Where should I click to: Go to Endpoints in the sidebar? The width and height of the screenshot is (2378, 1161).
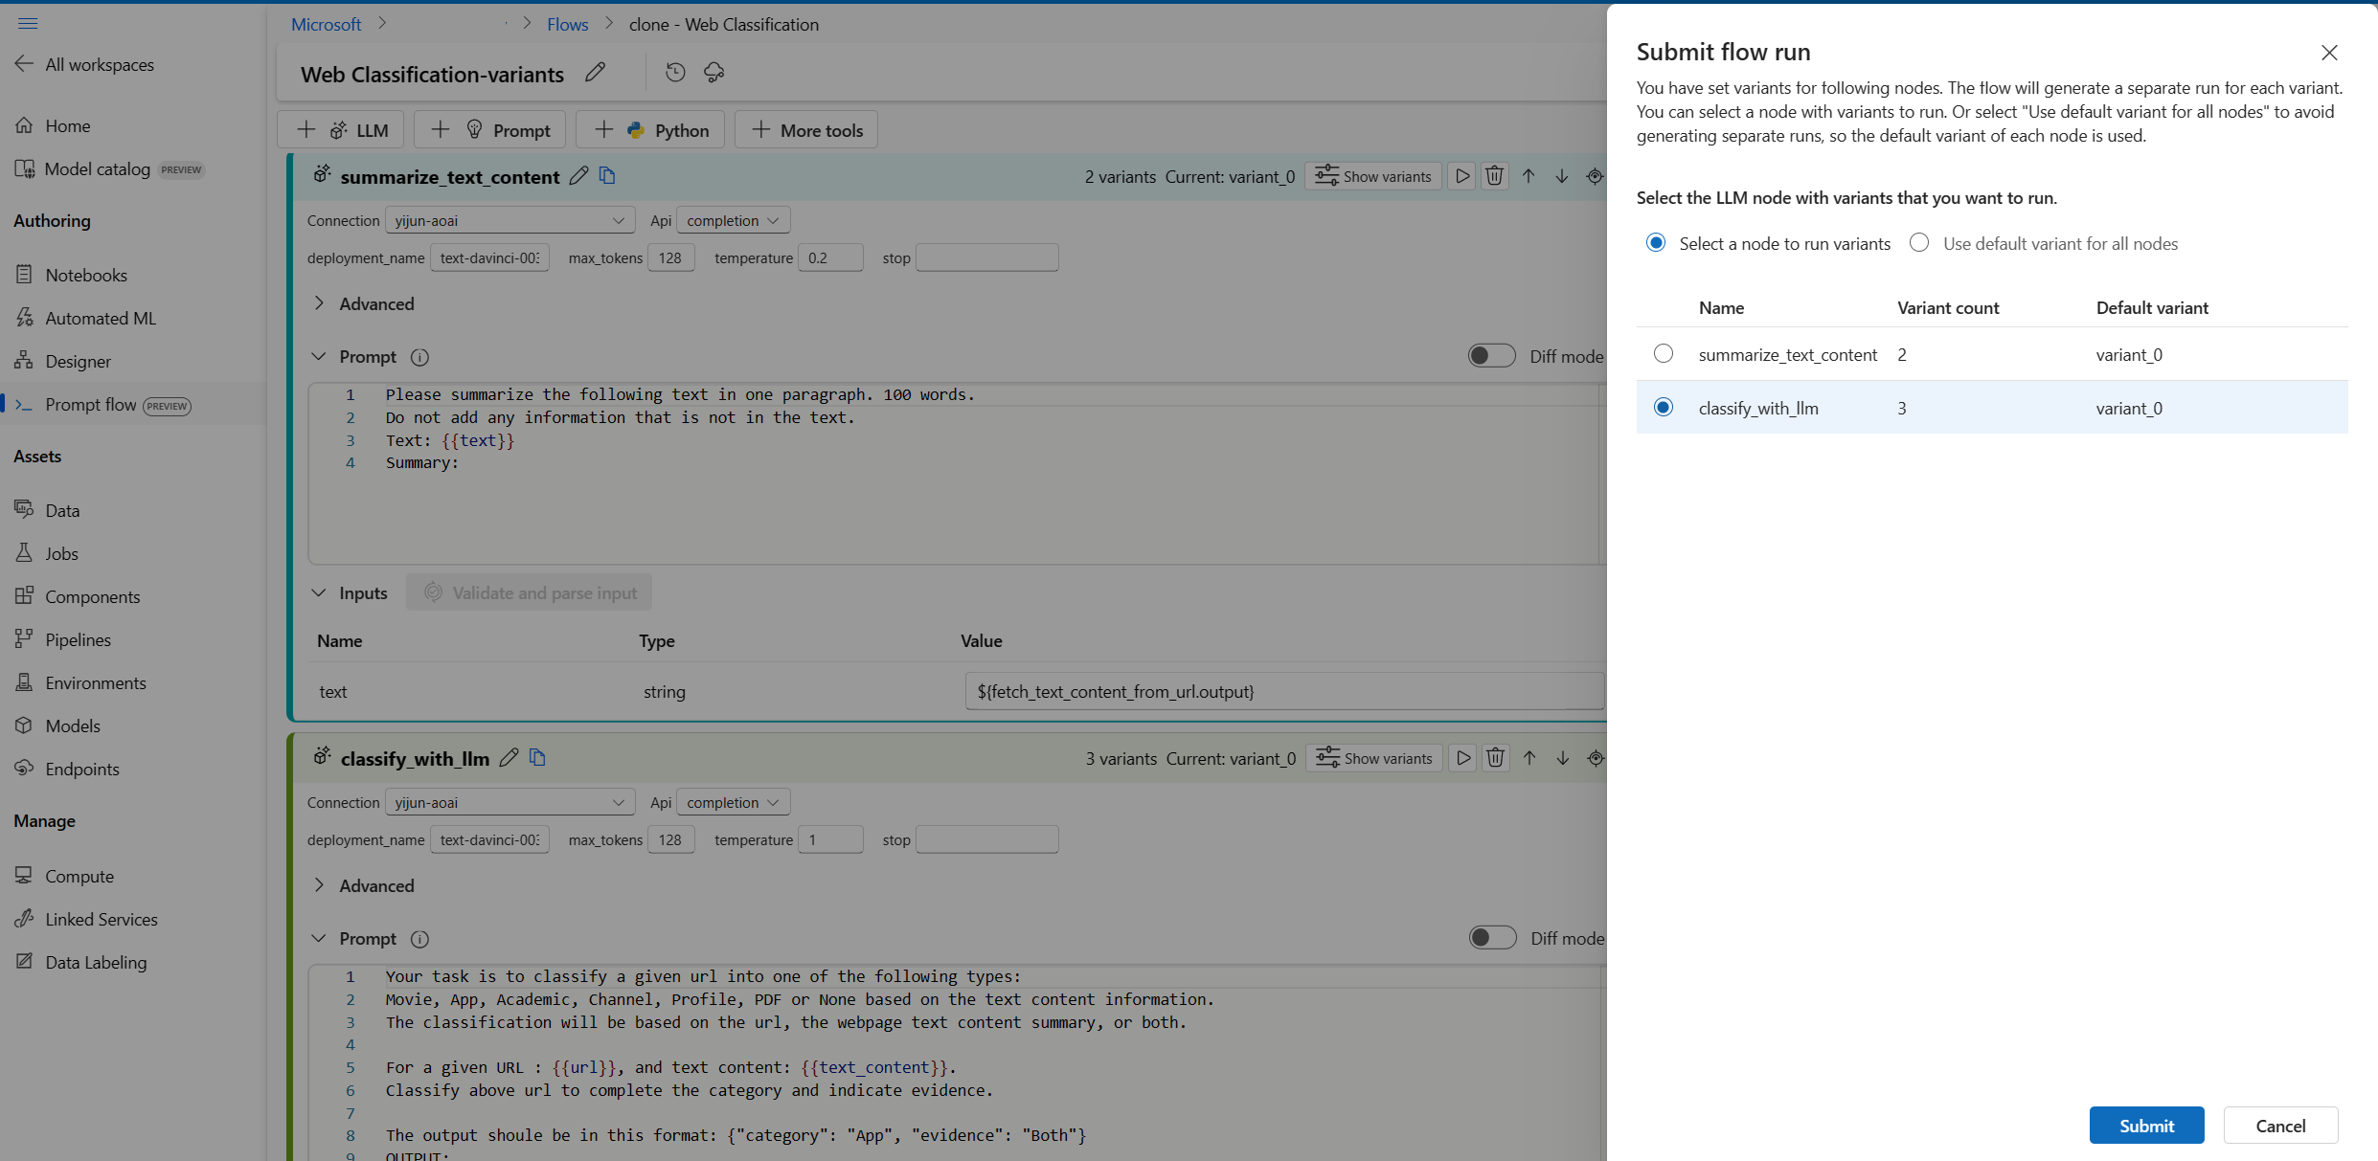coord(82,769)
